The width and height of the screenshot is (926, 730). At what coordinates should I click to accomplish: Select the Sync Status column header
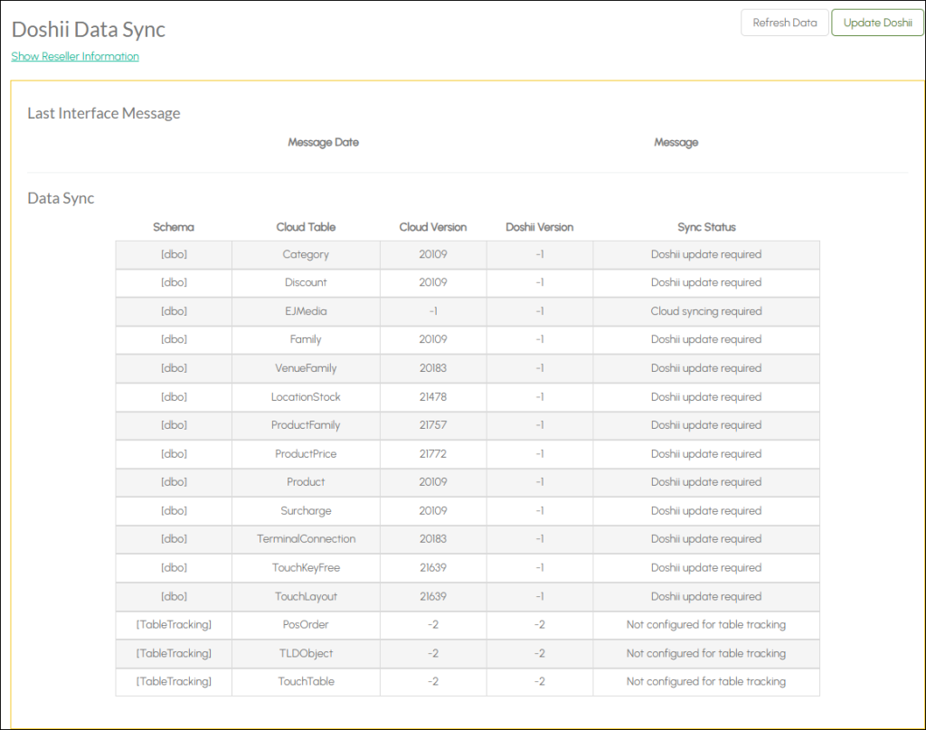click(706, 227)
